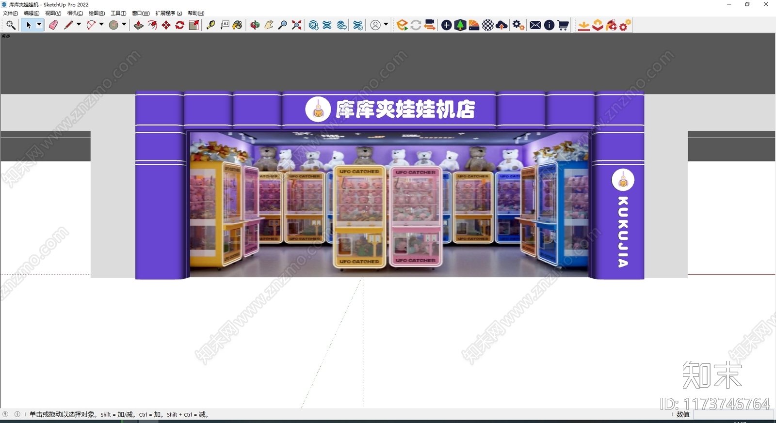This screenshot has width=776, height=423.
Task: Click the Send to LayOut icon
Action: tap(342, 25)
